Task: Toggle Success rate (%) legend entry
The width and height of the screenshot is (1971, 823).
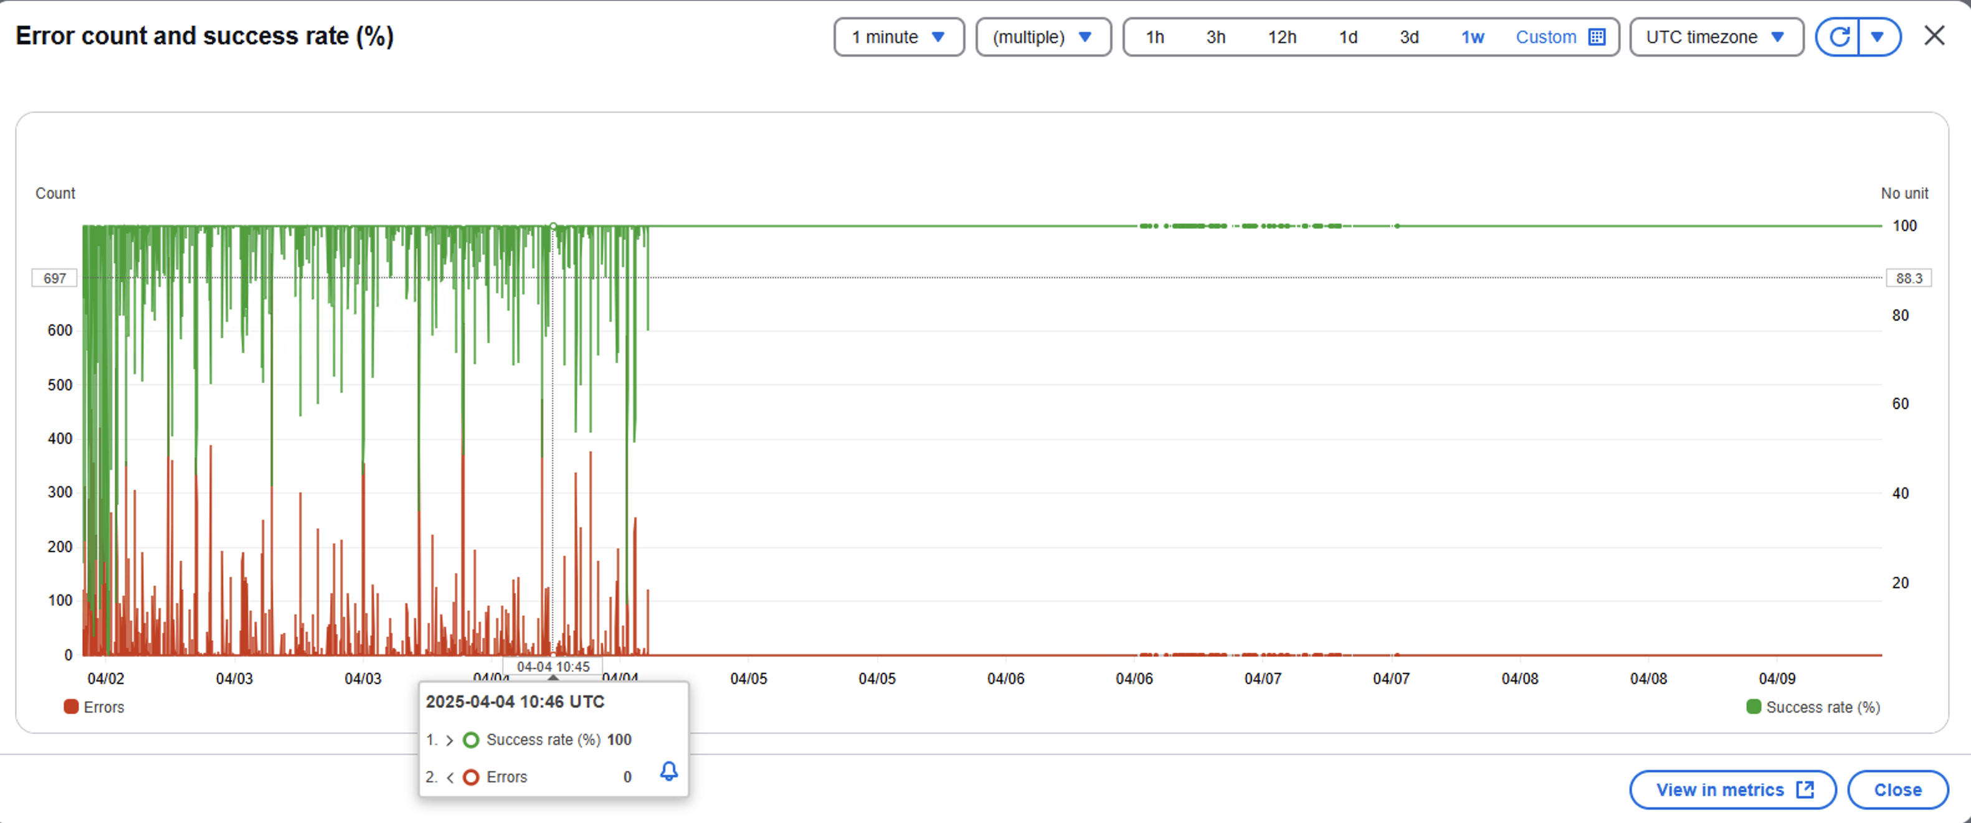Action: tap(1813, 707)
